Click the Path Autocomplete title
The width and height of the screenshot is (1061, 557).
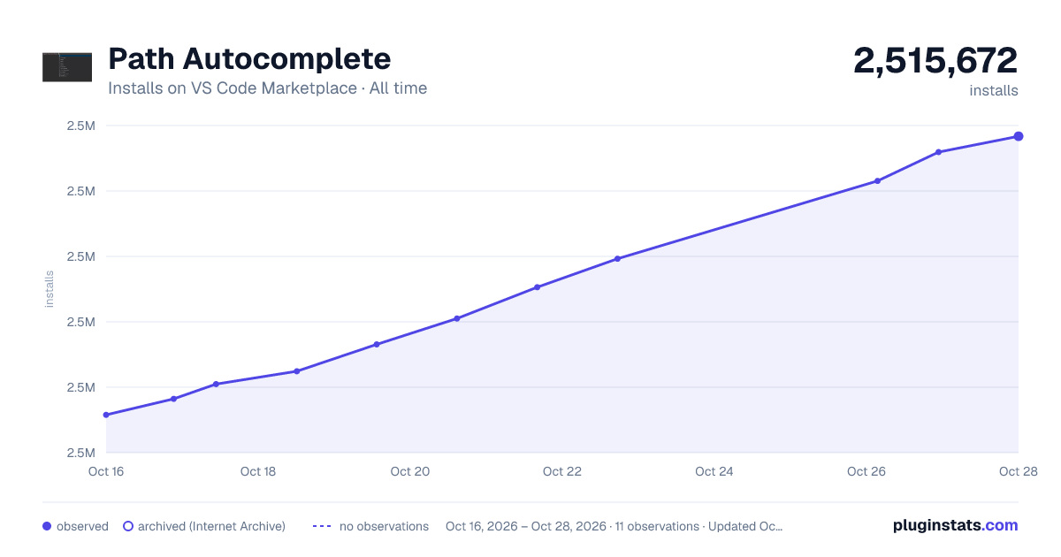(249, 59)
